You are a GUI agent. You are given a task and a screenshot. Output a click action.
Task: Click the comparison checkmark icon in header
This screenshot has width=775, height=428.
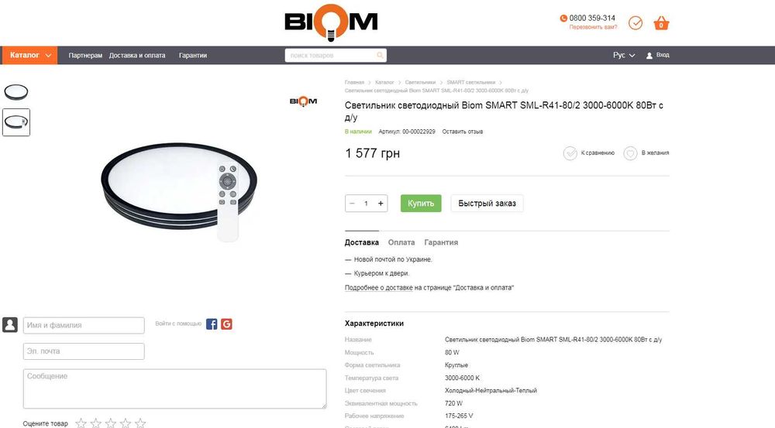(x=635, y=22)
